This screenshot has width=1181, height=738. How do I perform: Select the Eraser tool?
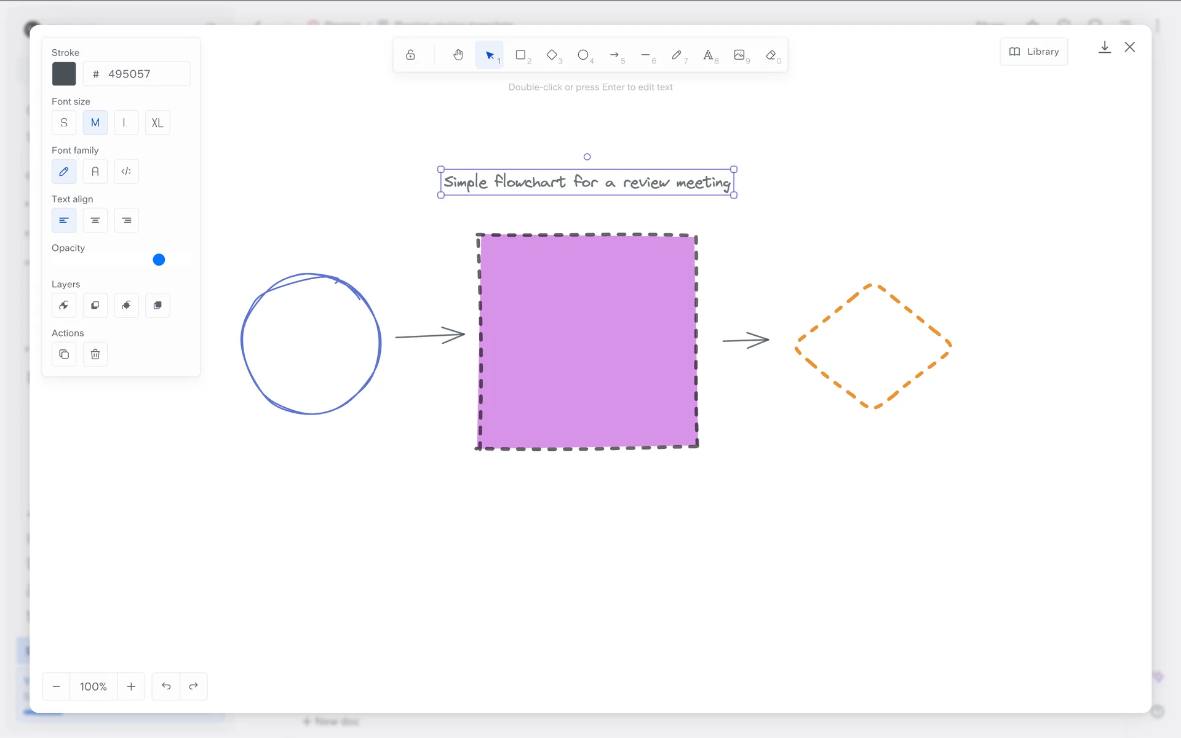[770, 55]
